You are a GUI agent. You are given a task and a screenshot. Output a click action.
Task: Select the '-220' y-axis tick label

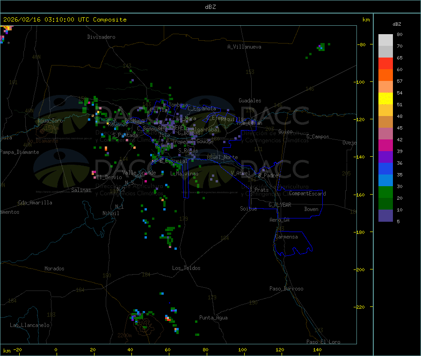(x=359, y=307)
